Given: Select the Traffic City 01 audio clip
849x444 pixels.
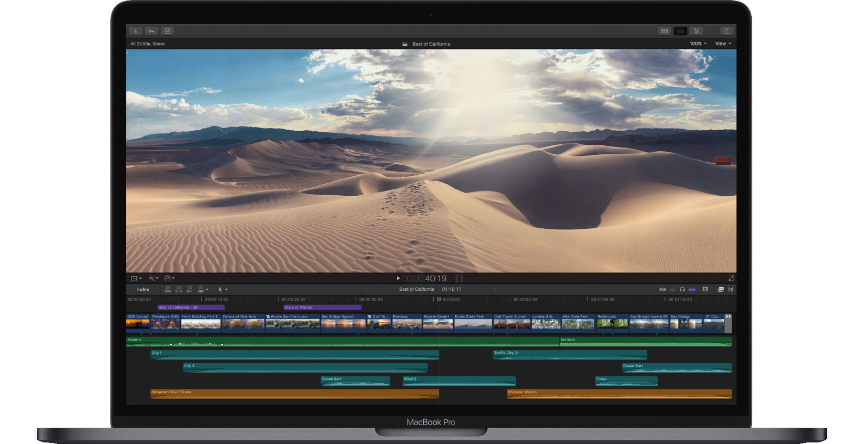Looking at the screenshot, I should tap(569, 355).
